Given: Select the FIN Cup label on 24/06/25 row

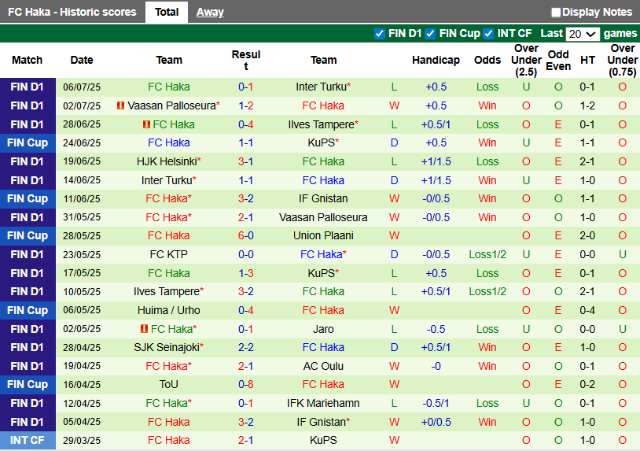Looking at the screenshot, I should pos(28,143).
